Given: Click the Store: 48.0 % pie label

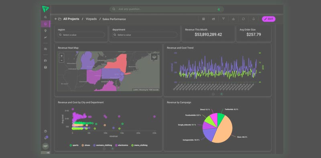Looking at the screenshot, I should 242,137.
